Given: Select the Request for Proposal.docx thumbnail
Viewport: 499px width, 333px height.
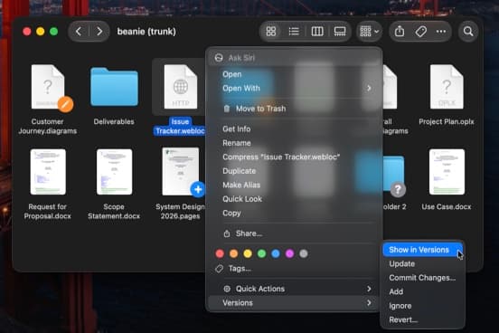Looking at the screenshot, I should [48, 172].
